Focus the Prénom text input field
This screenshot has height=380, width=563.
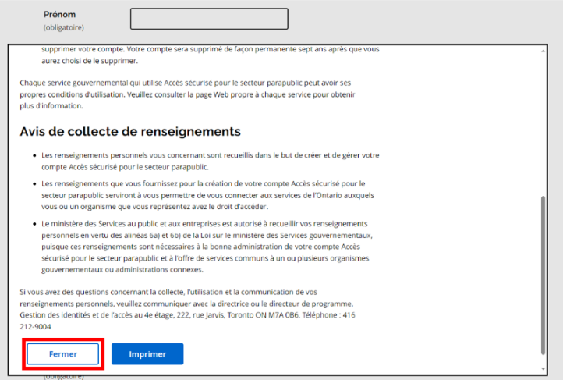[x=209, y=19]
